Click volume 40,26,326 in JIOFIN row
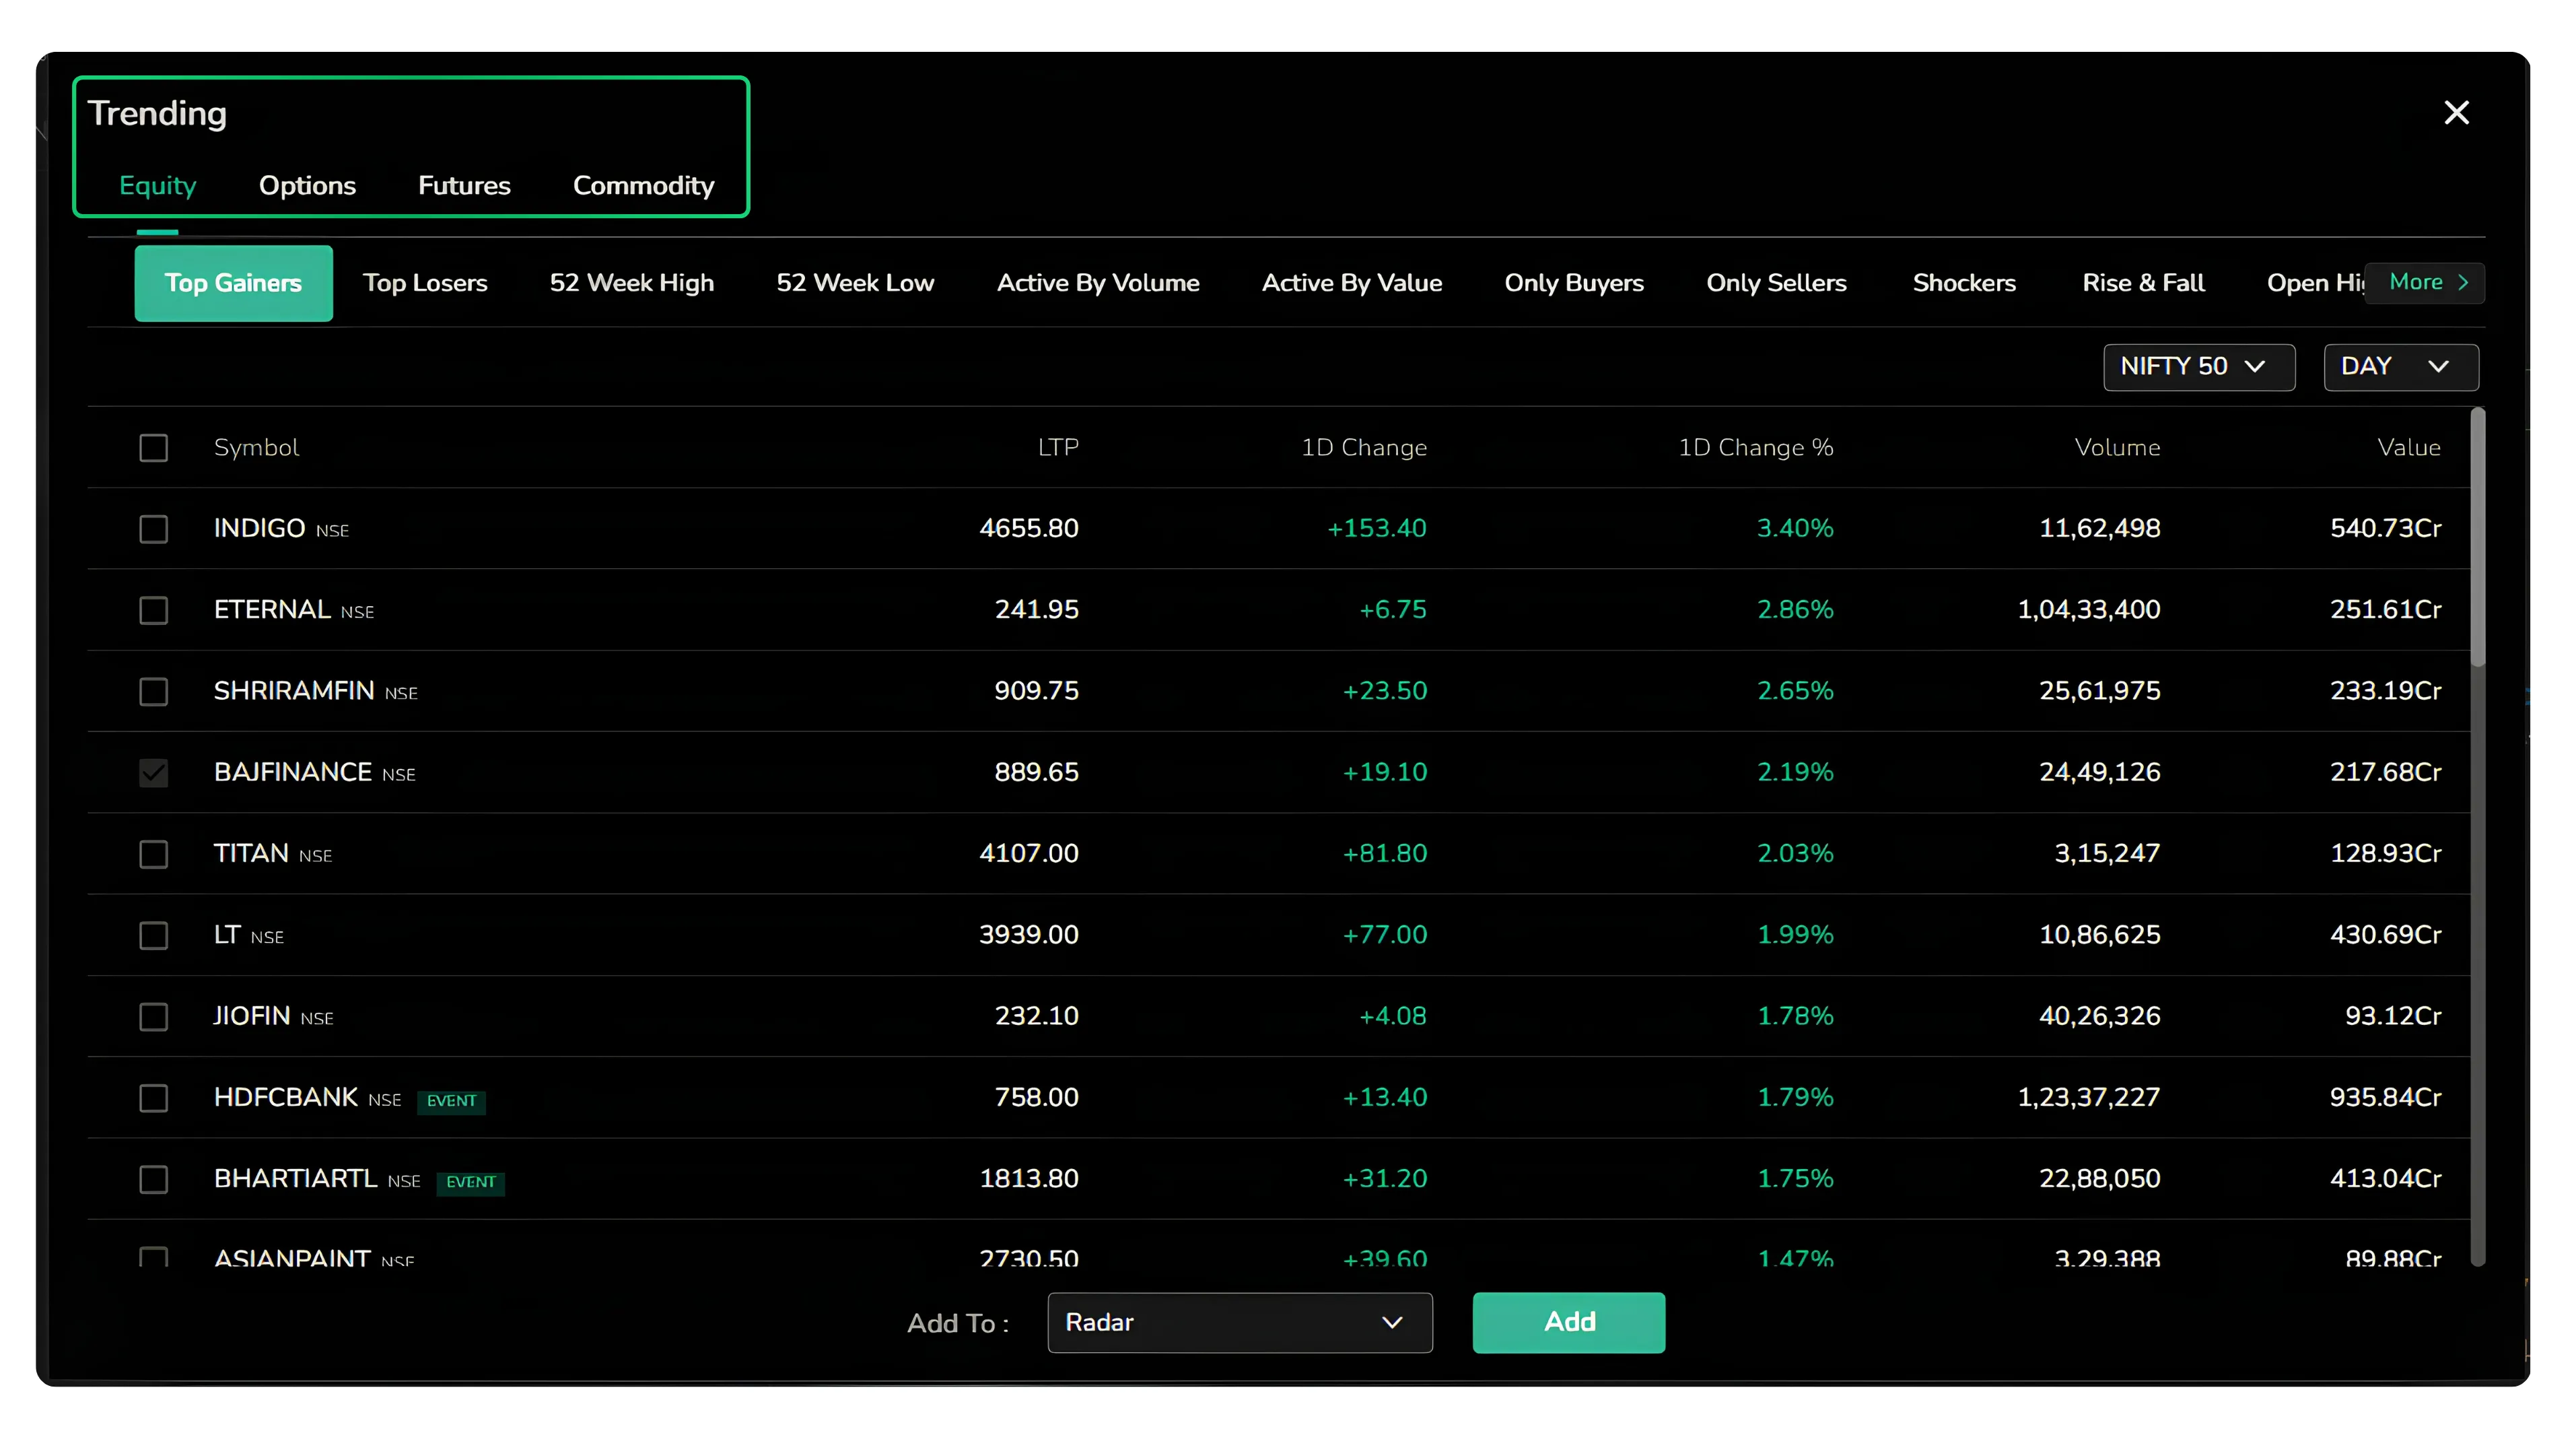The height and width of the screenshot is (1431, 2576). pos(2100,1016)
